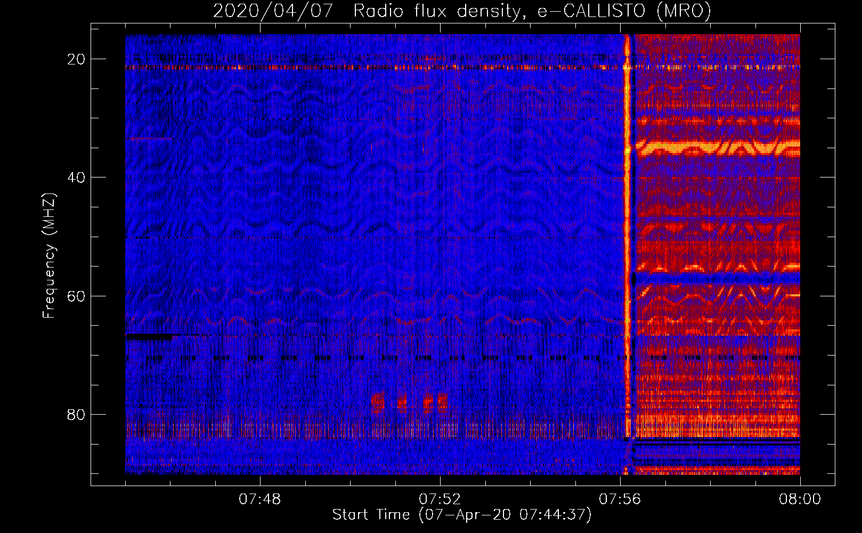862x533 pixels.
Task: Click the 'Start Time (07-Apr-20 07:44:37)' label
Action: pyautogui.click(x=462, y=515)
